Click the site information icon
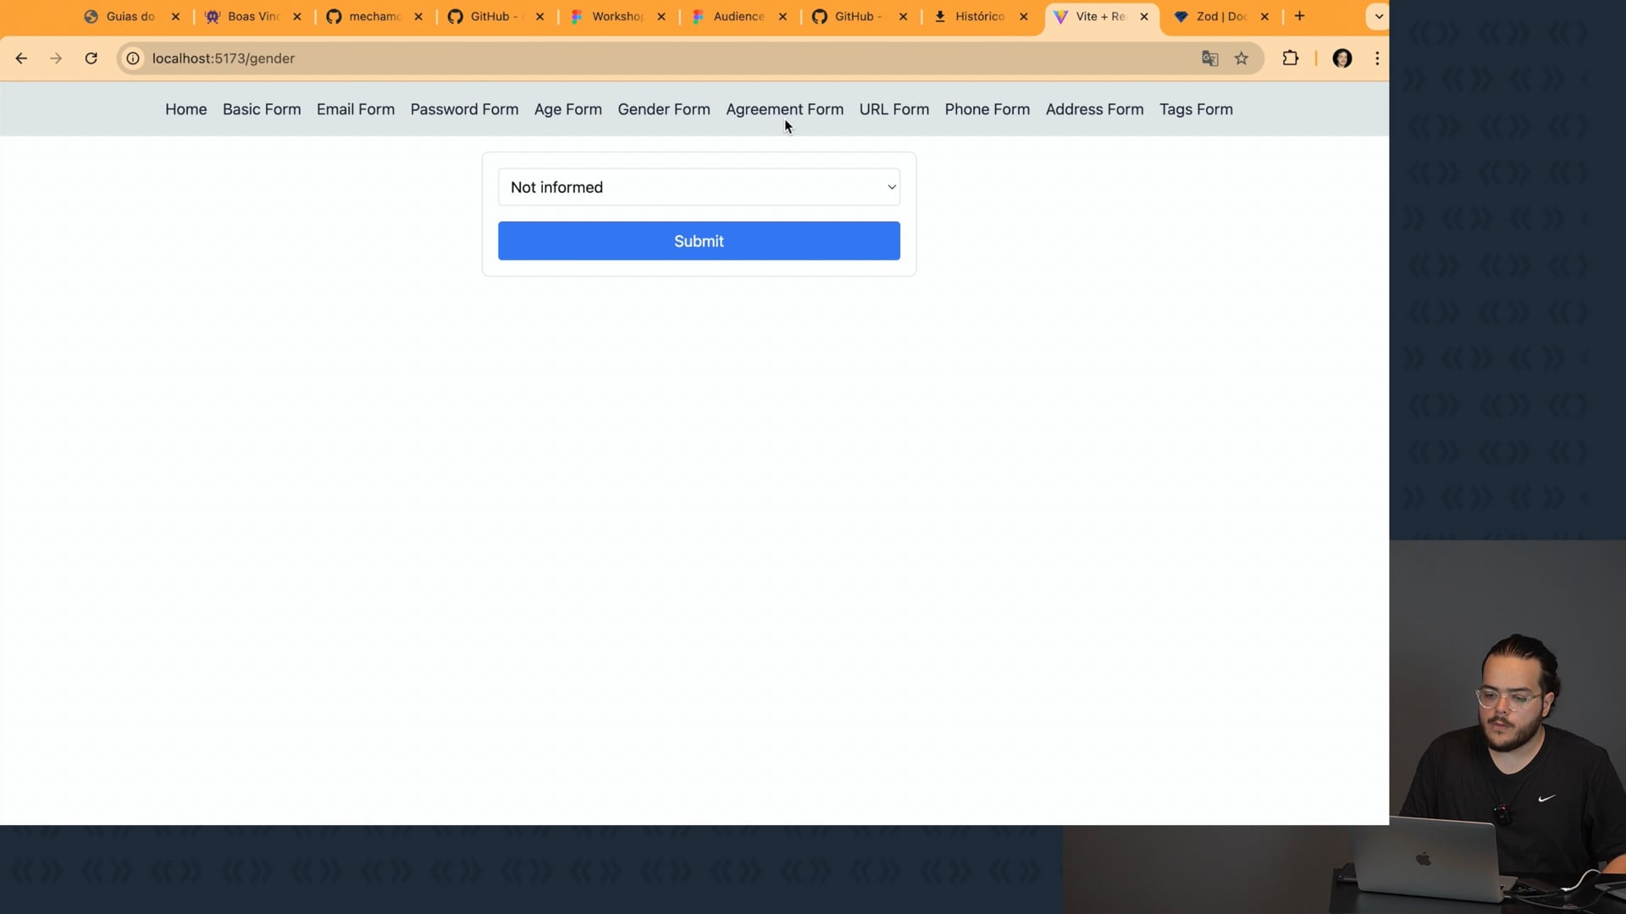1626x914 pixels. pos(133,58)
